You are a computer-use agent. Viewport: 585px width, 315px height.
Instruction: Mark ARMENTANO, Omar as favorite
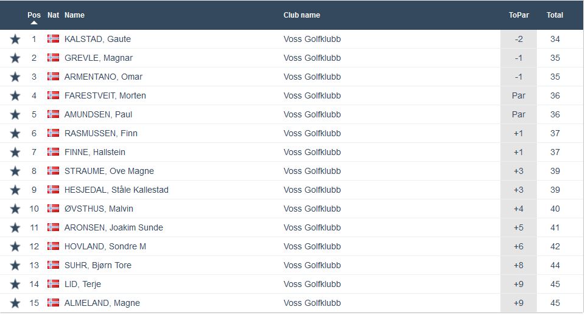click(15, 77)
